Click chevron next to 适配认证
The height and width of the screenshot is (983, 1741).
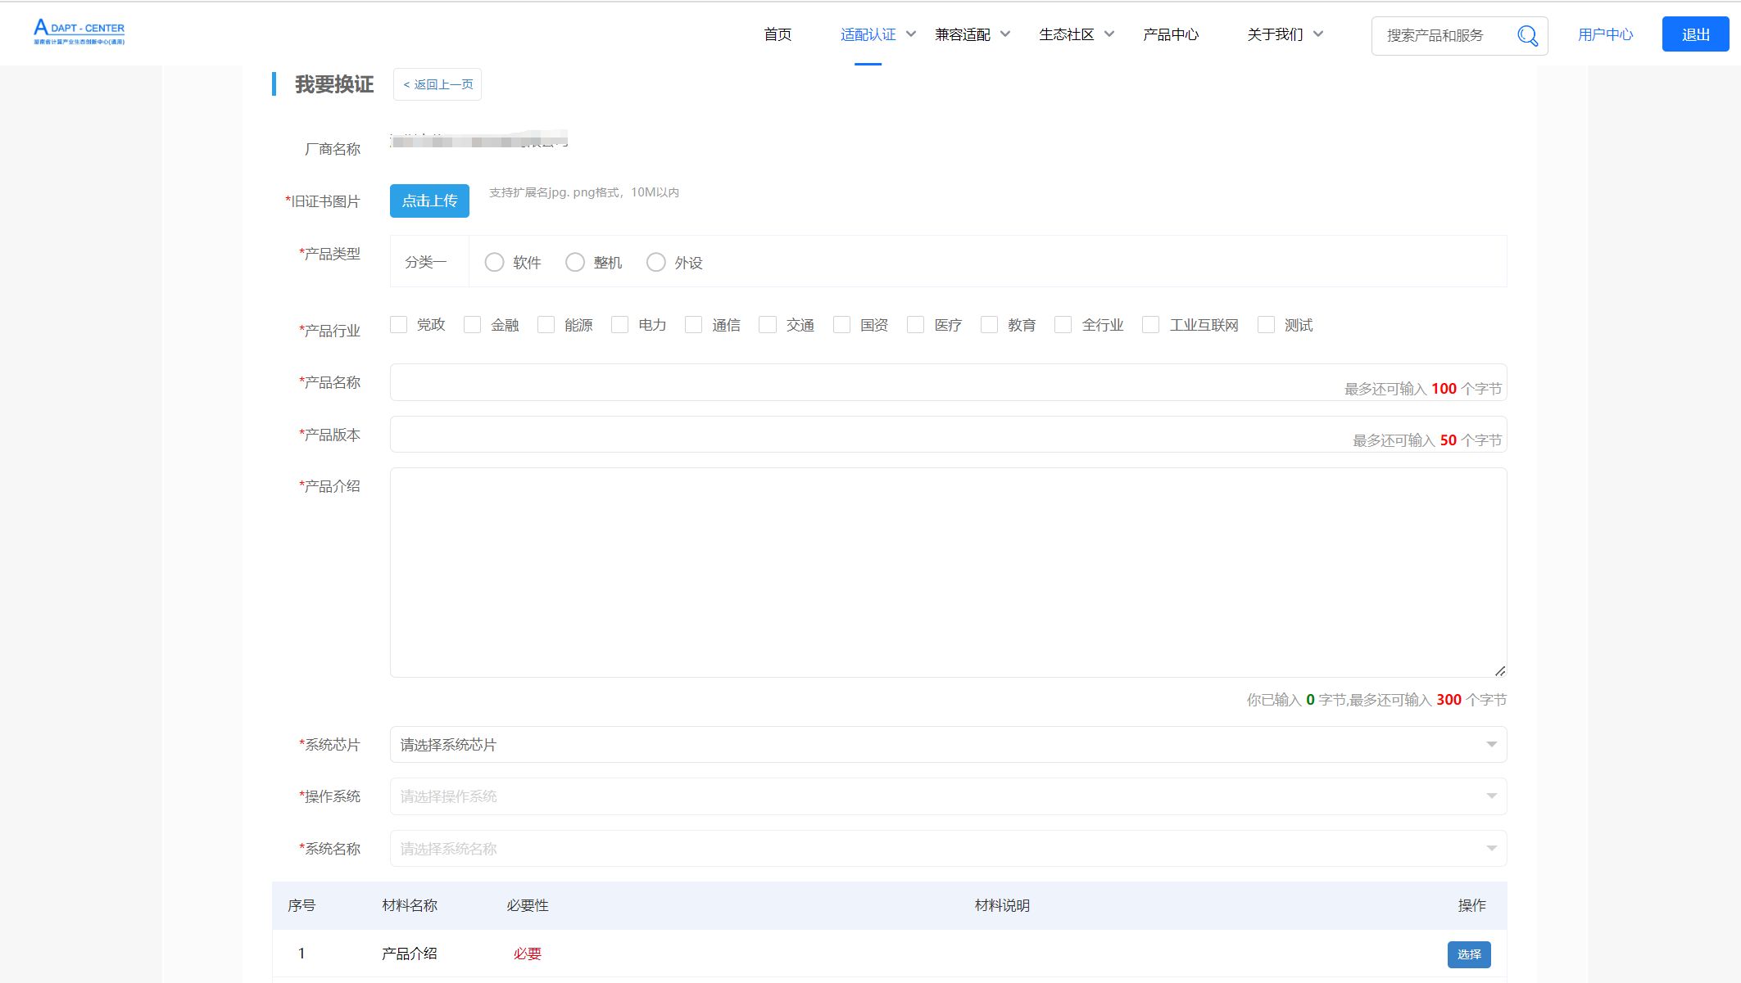pyautogui.click(x=911, y=34)
